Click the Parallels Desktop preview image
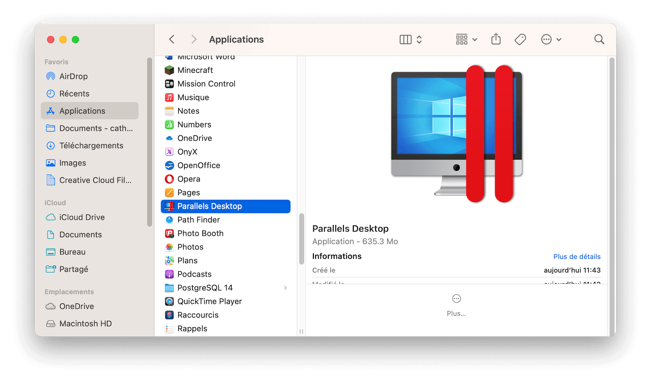 tap(457, 134)
